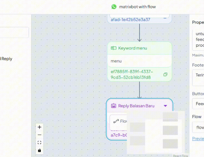
Task: Open the Preview link
Action: pos(198,138)
